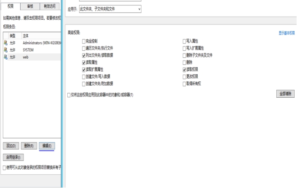Image resolution: width=297 pixels, height=188 pixels.
Task: Click the 类型 column header
Action: click(x=15, y=36)
